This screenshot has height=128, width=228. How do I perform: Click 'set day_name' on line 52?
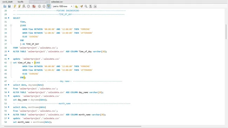point(20,100)
